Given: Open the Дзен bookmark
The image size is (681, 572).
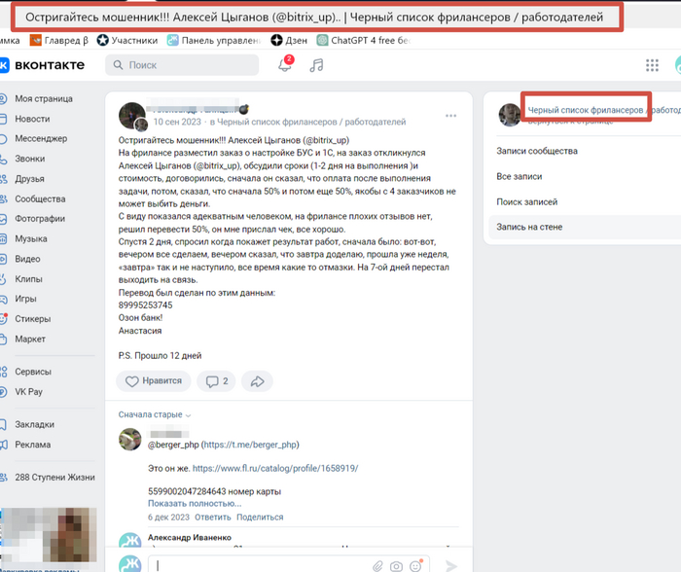Looking at the screenshot, I should [x=289, y=41].
